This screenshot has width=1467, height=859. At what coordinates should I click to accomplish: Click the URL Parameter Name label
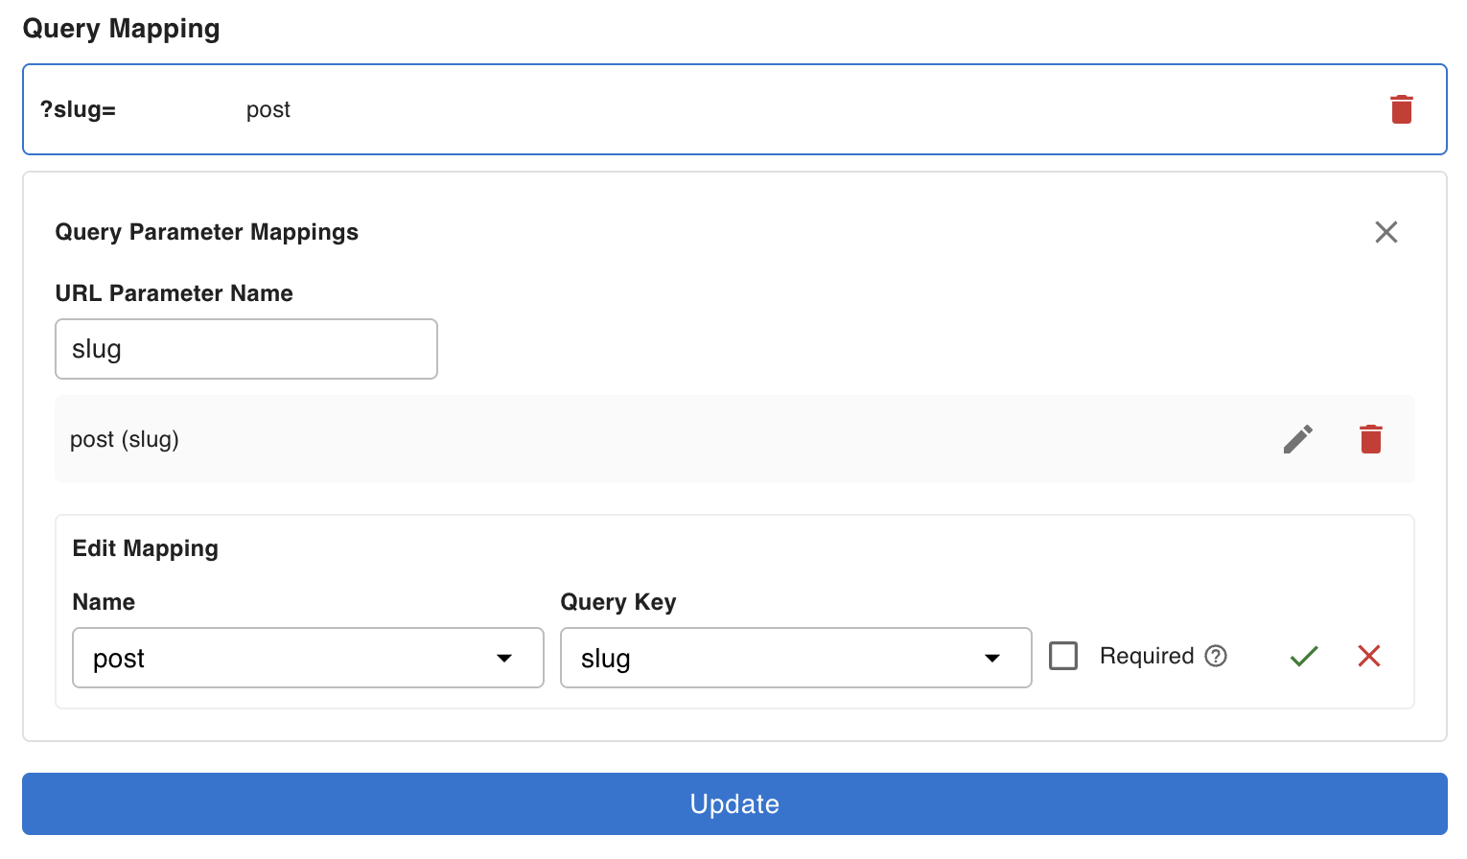click(174, 293)
